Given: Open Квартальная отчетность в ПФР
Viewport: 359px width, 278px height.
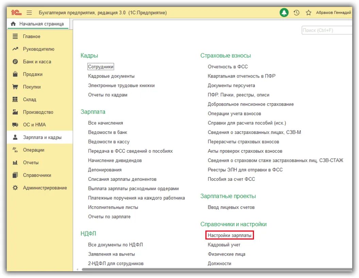Looking at the screenshot, I should pos(242,76).
